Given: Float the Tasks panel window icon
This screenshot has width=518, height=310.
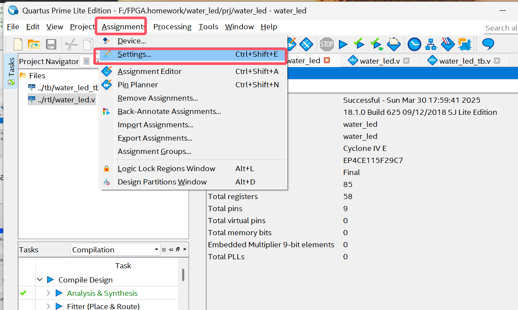Looking at the screenshot, I should point(178,249).
